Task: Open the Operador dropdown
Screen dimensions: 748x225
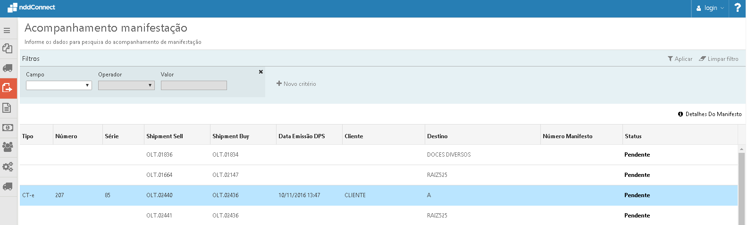Action: pos(126,85)
